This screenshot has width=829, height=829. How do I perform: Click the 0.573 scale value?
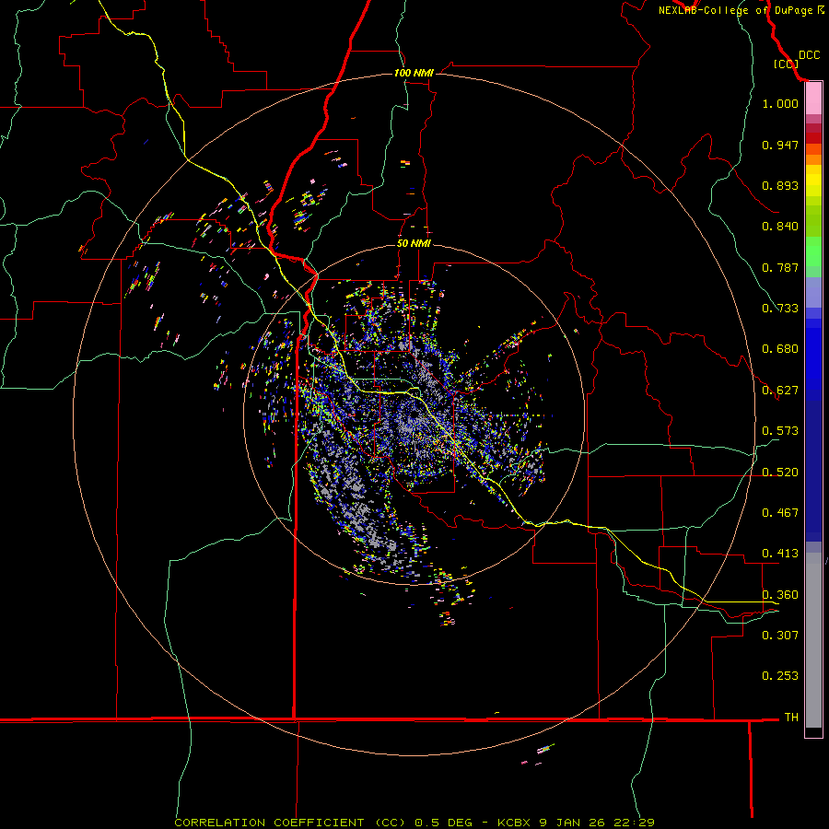point(780,431)
